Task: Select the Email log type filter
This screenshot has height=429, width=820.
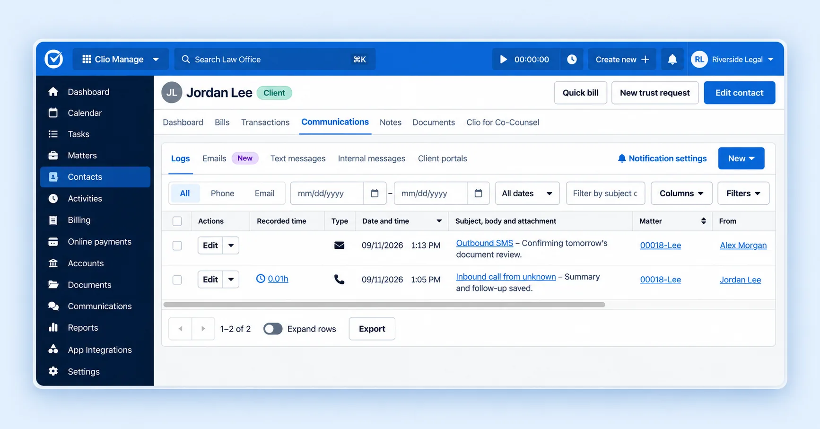Action: [x=264, y=193]
